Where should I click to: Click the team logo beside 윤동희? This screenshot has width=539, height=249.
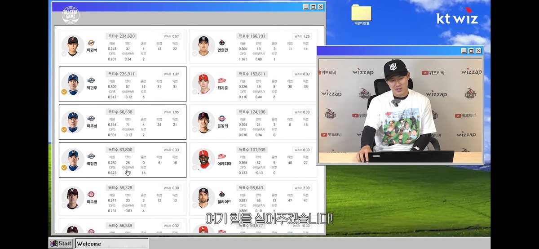(222, 118)
